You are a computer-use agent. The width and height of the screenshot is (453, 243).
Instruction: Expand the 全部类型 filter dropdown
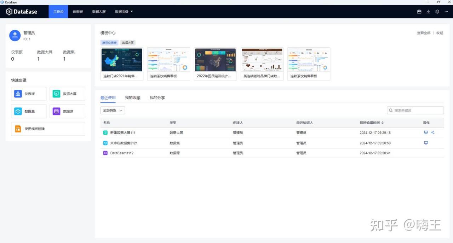coord(113,111)
